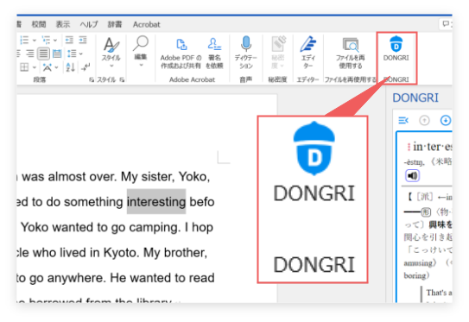Collapse DONGRI list with menu icon
469x322 pixels.
click(x=403, y=120)
